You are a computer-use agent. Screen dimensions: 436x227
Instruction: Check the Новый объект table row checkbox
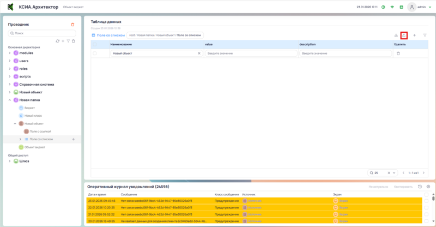pyautogui.click(x=94, y=53)
